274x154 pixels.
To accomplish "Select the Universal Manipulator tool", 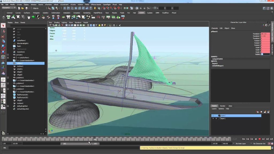I will 3,57.
